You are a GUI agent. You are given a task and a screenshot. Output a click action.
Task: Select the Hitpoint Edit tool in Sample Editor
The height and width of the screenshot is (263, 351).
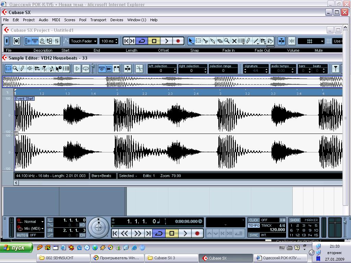[x=45, y=68]
